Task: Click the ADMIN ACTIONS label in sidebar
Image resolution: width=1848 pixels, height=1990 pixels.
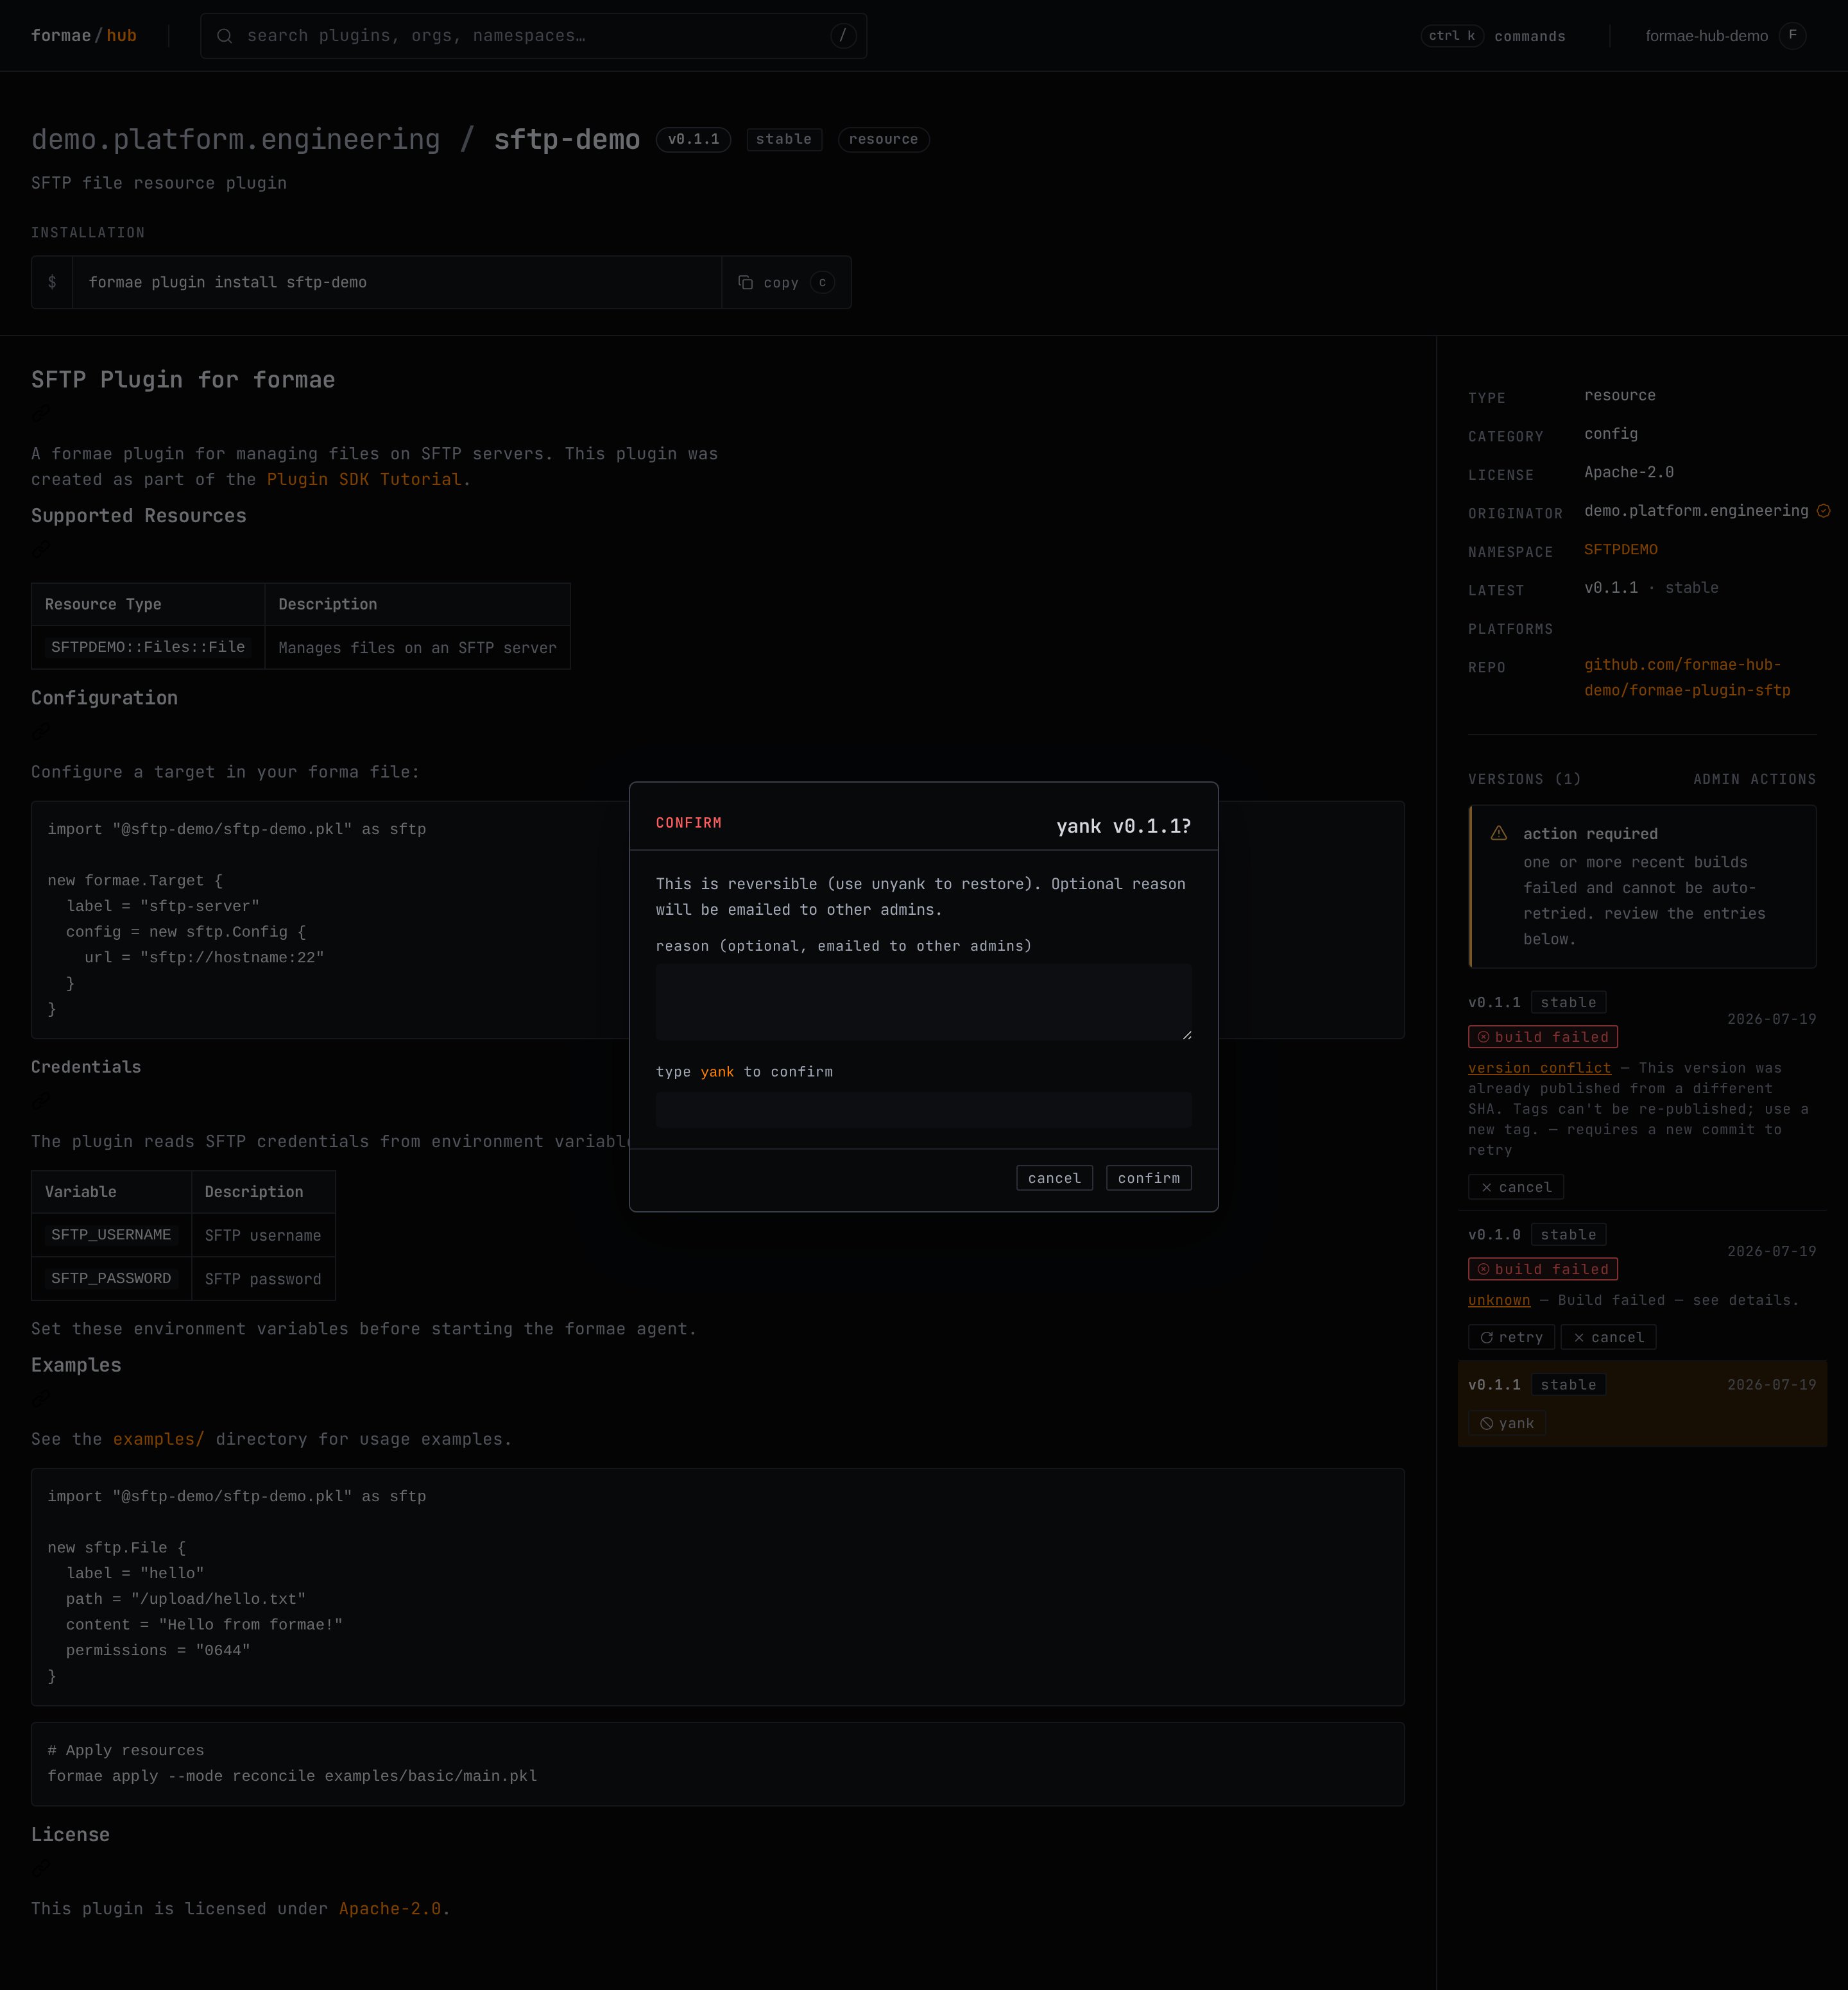Action: (1754, 779)
